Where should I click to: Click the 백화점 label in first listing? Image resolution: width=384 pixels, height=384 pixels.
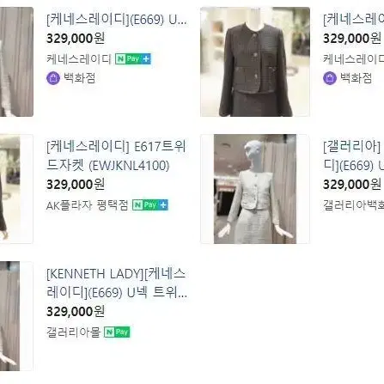click(x=79, y=78)
